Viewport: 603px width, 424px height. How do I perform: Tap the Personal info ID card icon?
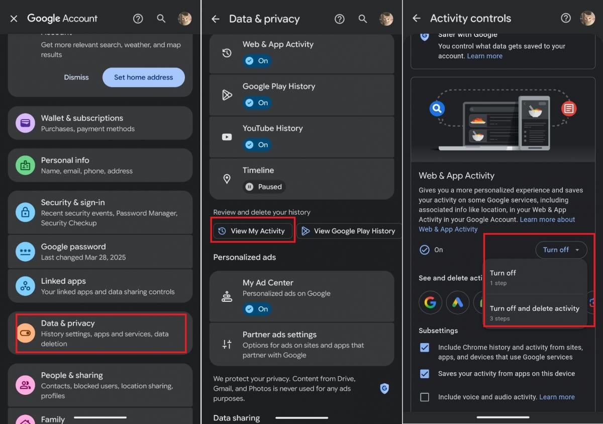(x=25, y=165)
